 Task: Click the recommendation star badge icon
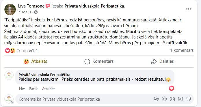[x=48, y=6]
